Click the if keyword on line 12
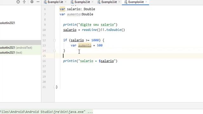 pos(65,40)
